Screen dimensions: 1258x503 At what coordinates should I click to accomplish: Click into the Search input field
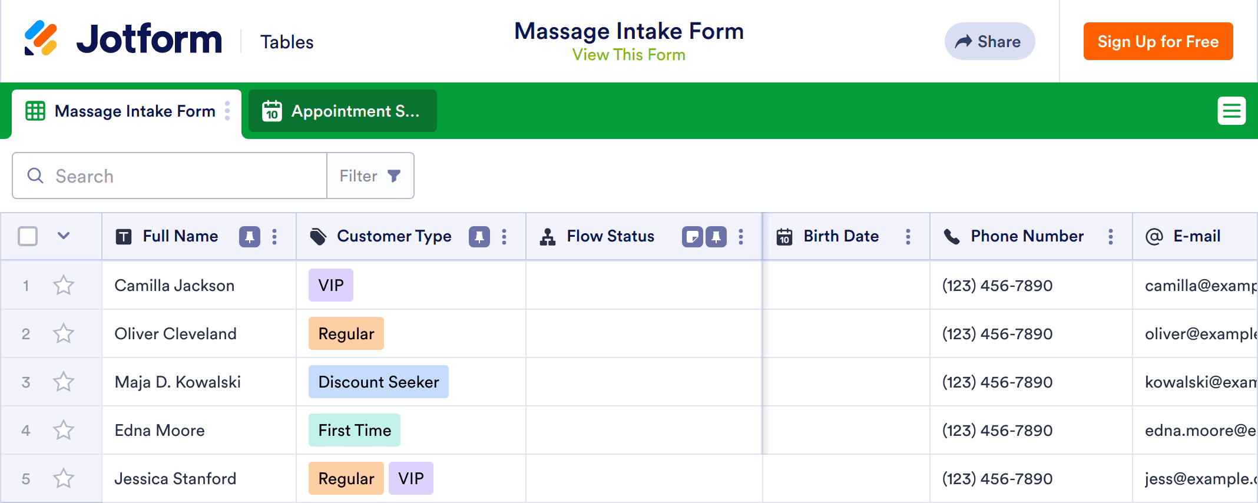(177, 176)
